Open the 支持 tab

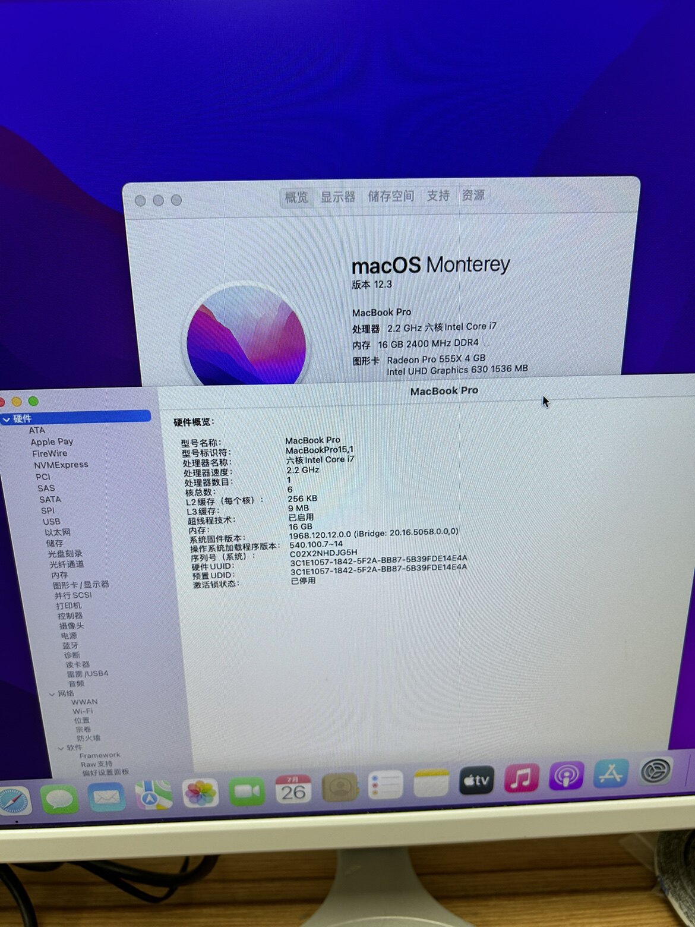click(x=438, y=196)
